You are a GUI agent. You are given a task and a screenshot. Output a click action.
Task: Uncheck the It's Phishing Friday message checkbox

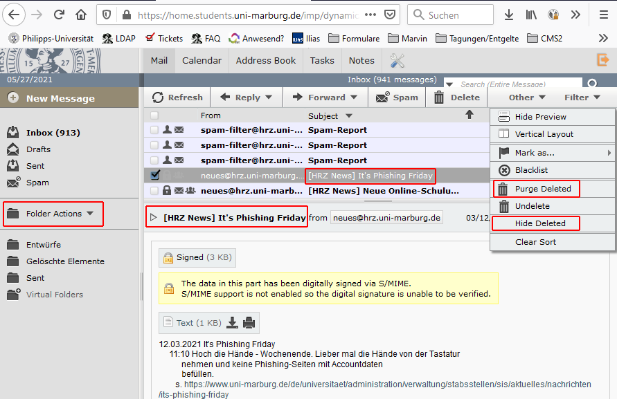(x=155, y=175)
